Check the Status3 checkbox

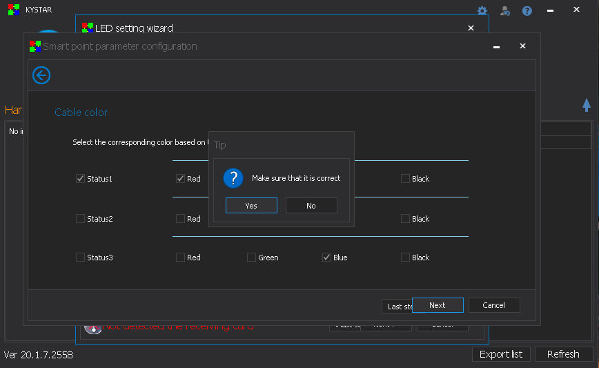pyautogui.click(x=80, y=258)
